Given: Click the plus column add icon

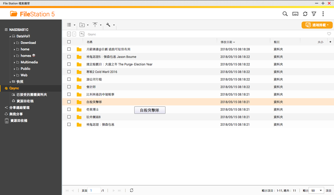Looking at the screenshot, I should pos(330,42).
